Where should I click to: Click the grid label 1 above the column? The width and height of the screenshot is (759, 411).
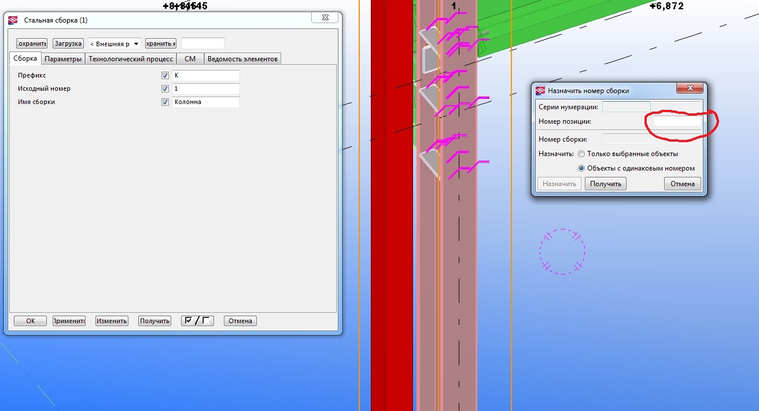point(454,6)
